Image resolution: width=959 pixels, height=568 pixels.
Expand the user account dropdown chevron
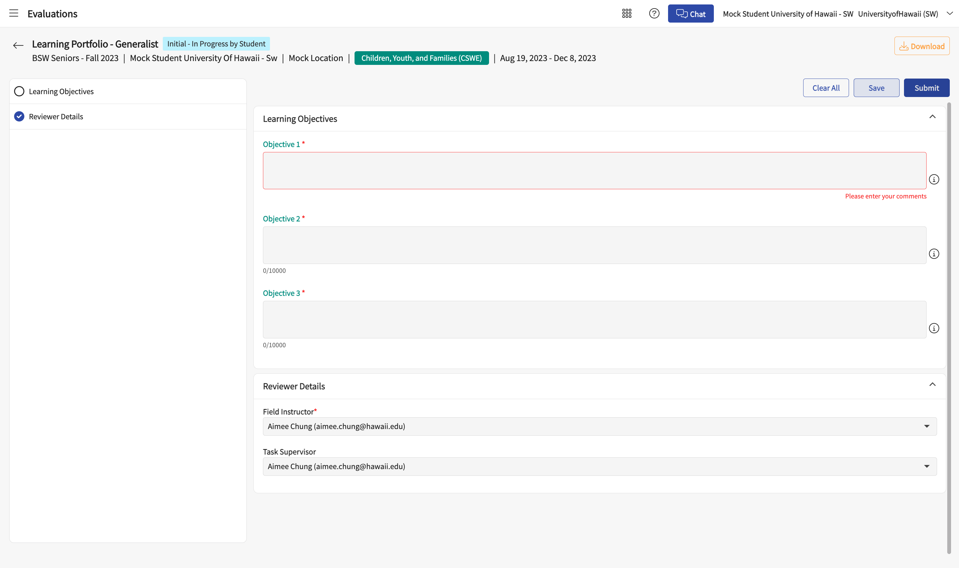[949, 13]
